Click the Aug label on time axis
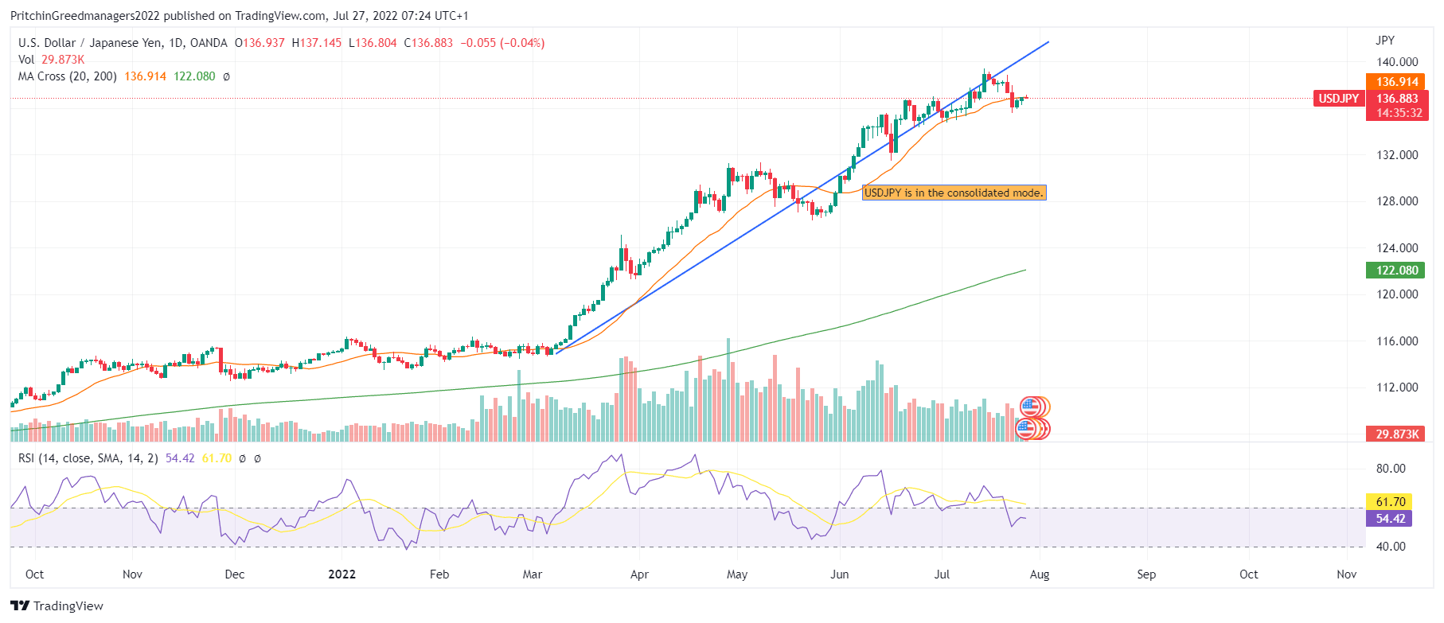Image resolution: width=1444 pixels, height=623 pixels. click(1040, 574)
